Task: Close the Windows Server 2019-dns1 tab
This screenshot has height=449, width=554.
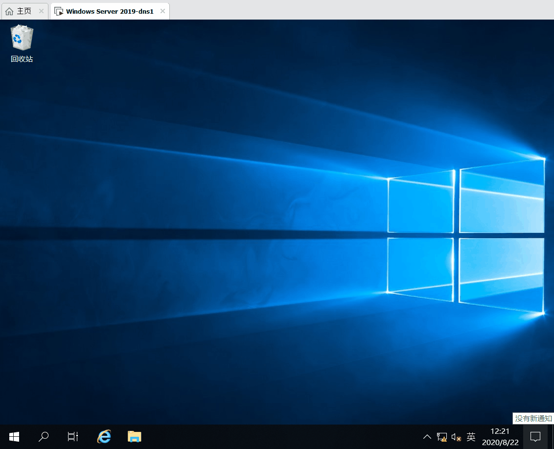Action: coord(162,11)
